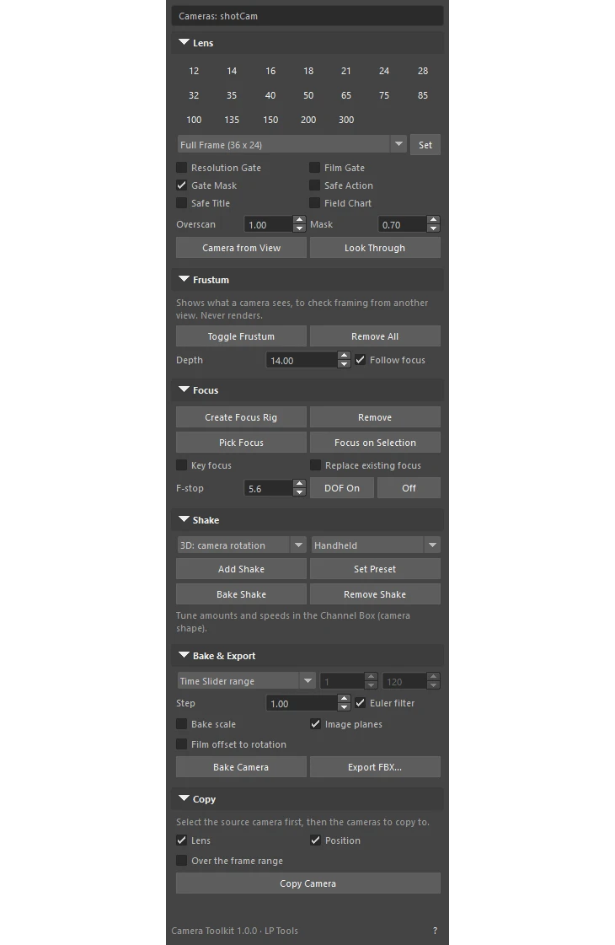Enable the Key focus checkbox
Screen dimensions: 615x945
[181, 465]
